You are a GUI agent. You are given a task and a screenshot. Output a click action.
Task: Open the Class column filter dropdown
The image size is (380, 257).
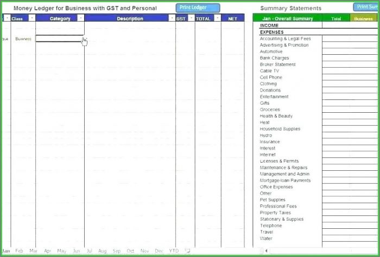[31, 18]
